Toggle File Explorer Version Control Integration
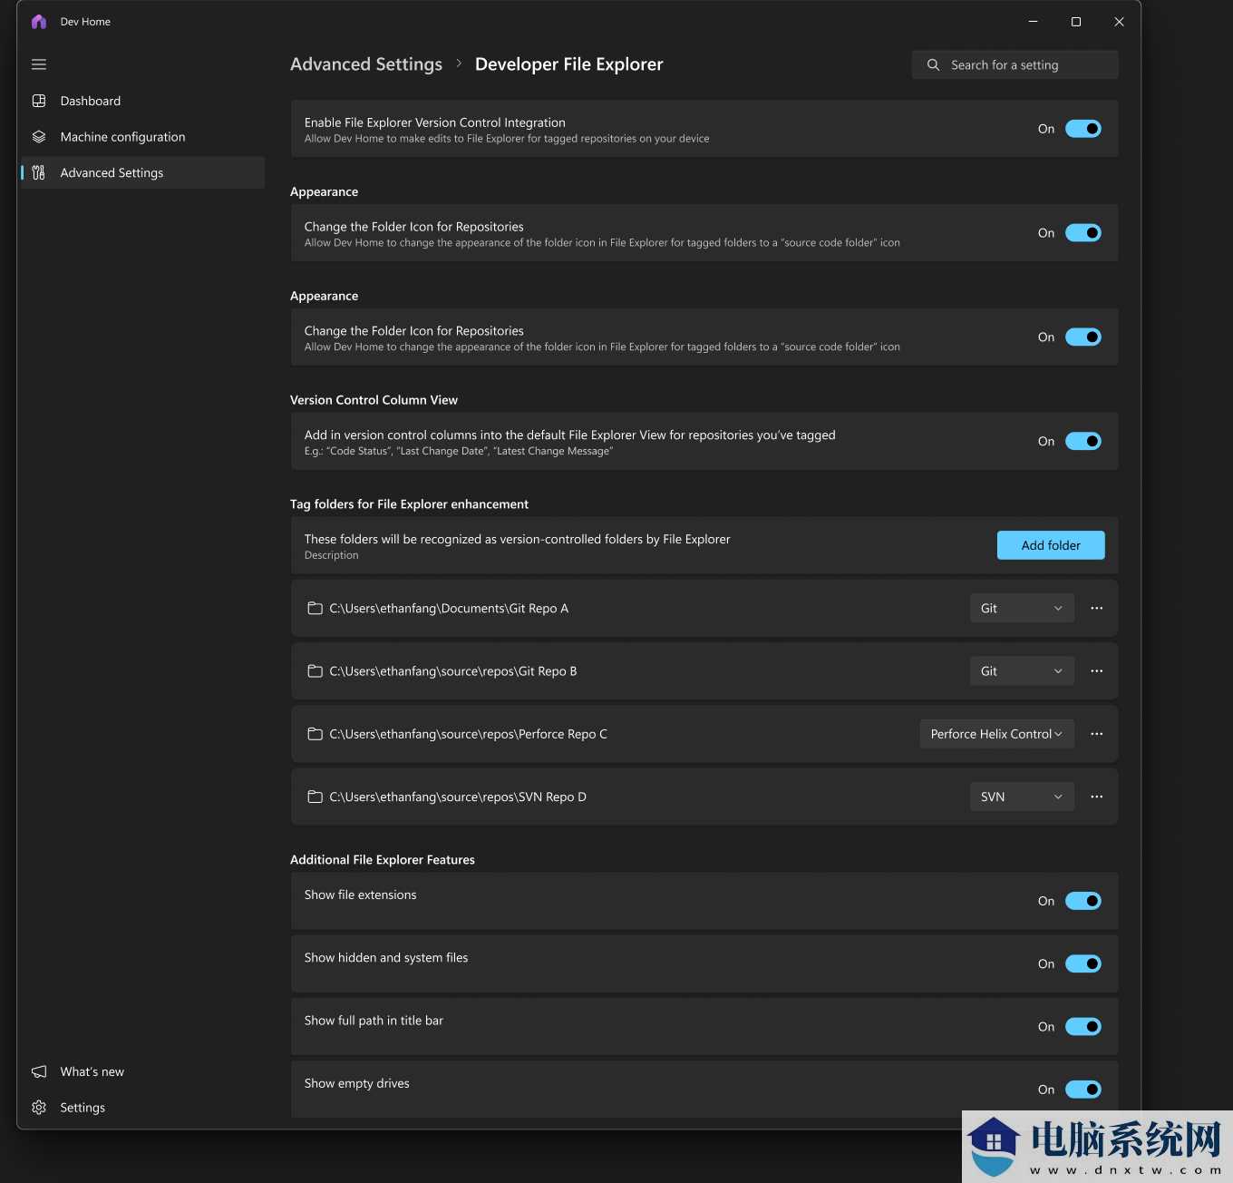 pyautogui.click(x=1083, y=129)
